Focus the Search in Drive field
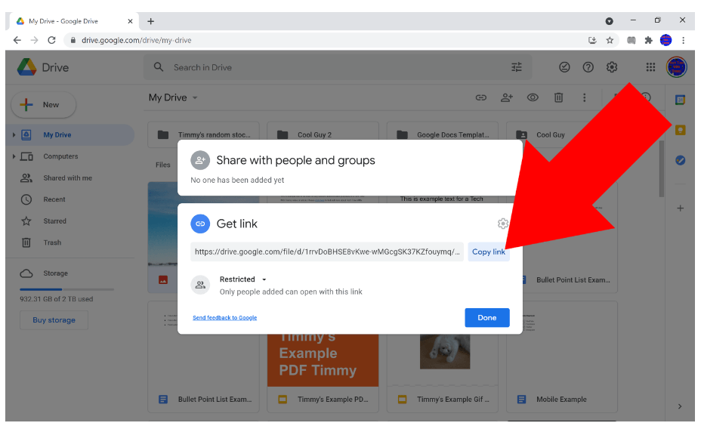Viewport: 701px width, 426px height. (x=337, y=67)
